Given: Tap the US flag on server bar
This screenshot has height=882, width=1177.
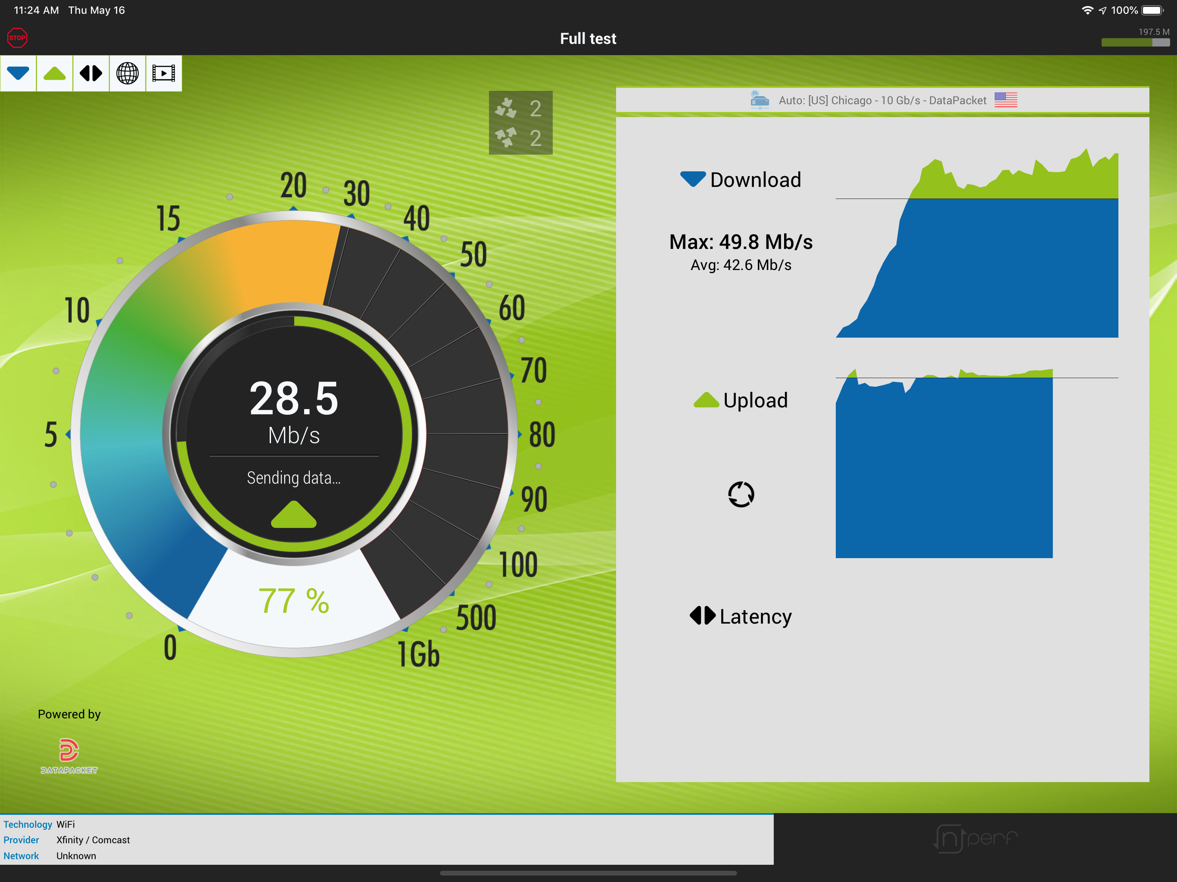Looking at the screenshot, I should click(x=1005, y=99).
